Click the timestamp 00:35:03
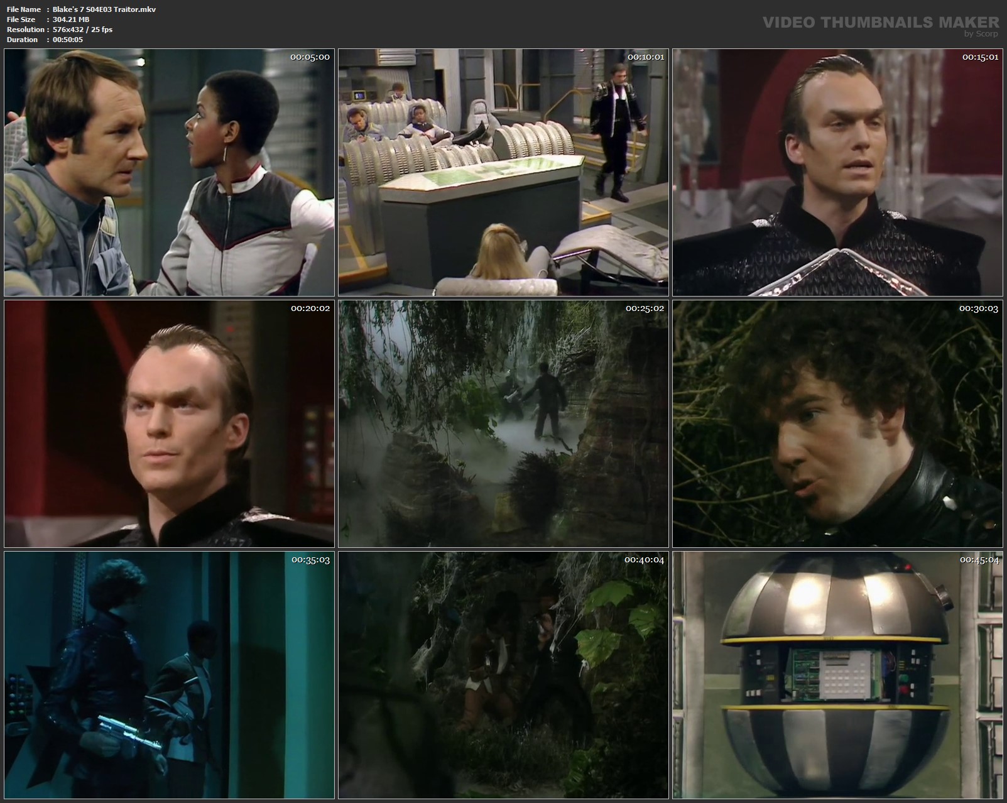Screen dimensions: 1007x803 [x=310, y=560]
